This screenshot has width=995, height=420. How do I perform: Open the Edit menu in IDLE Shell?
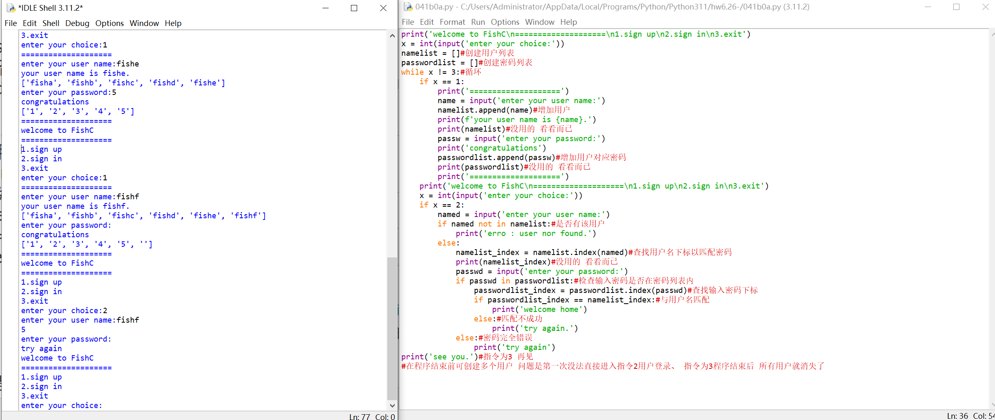(x=30, y=23)
